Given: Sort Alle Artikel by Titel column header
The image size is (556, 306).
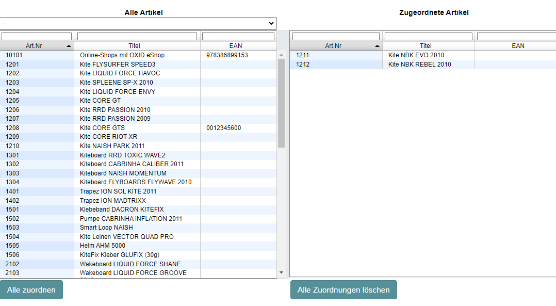Looking at the screenshot, I should pos(137,46).
